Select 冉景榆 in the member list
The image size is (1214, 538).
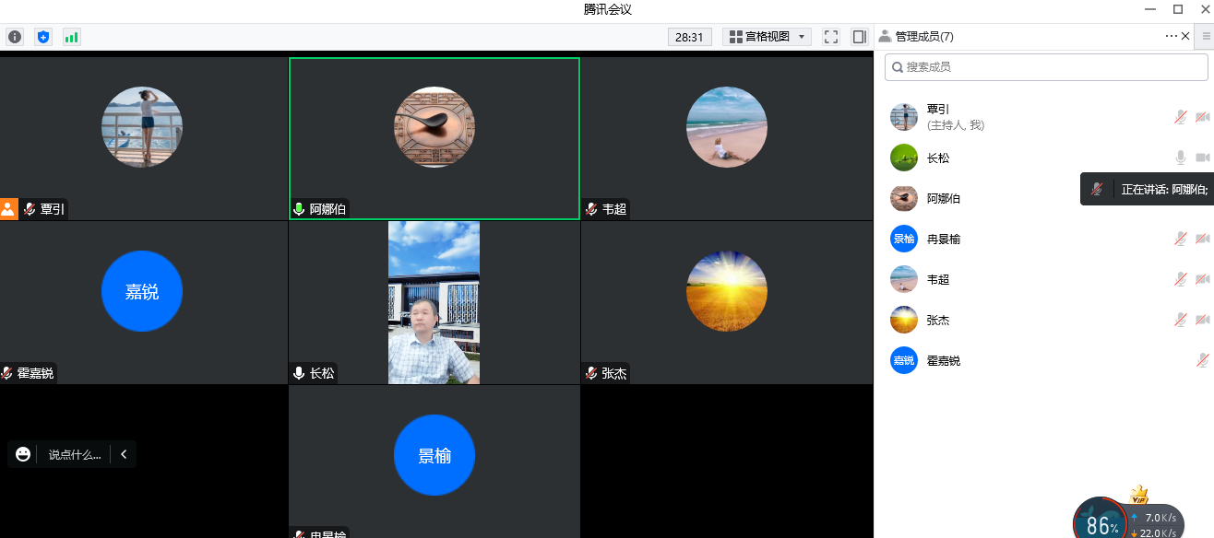(943, 239)
